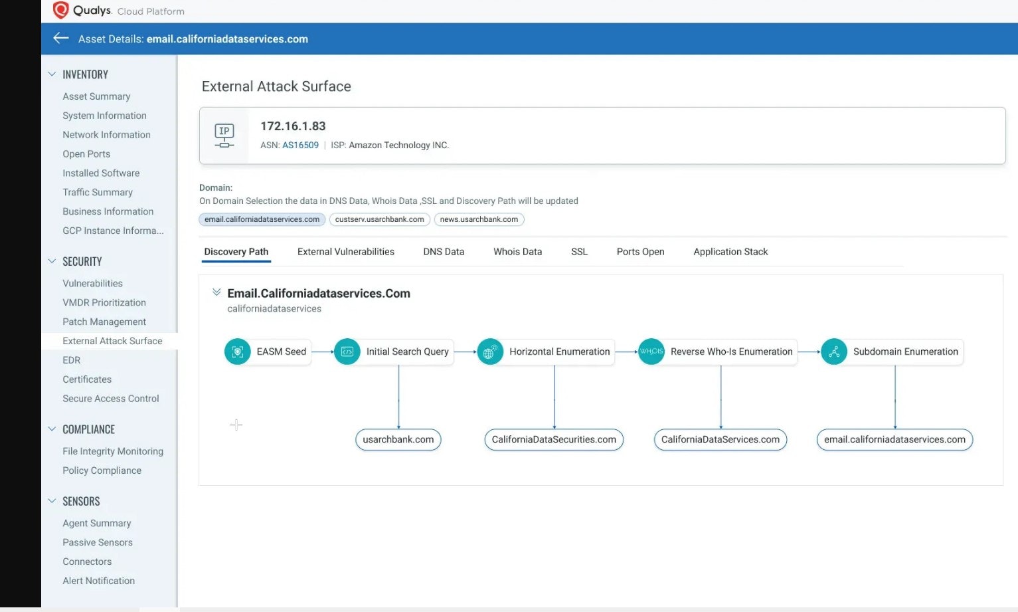The image size is (1018, 612).
Task: Click the EASM Seed node icon
Action: (x=237, y=352)
